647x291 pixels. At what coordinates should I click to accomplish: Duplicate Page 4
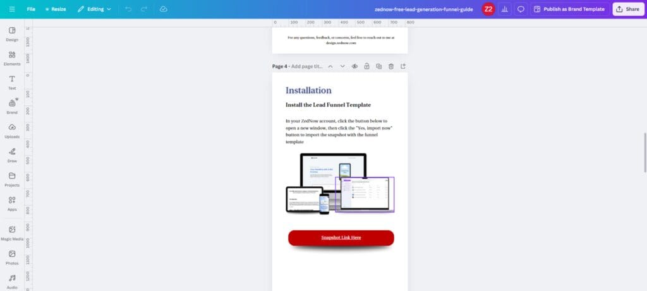(379, 66)
